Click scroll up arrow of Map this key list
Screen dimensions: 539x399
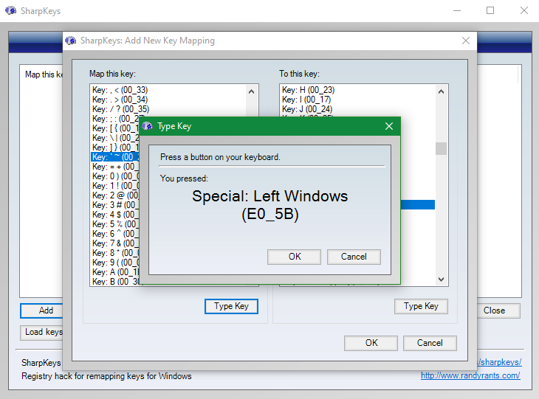pos(251,91)
